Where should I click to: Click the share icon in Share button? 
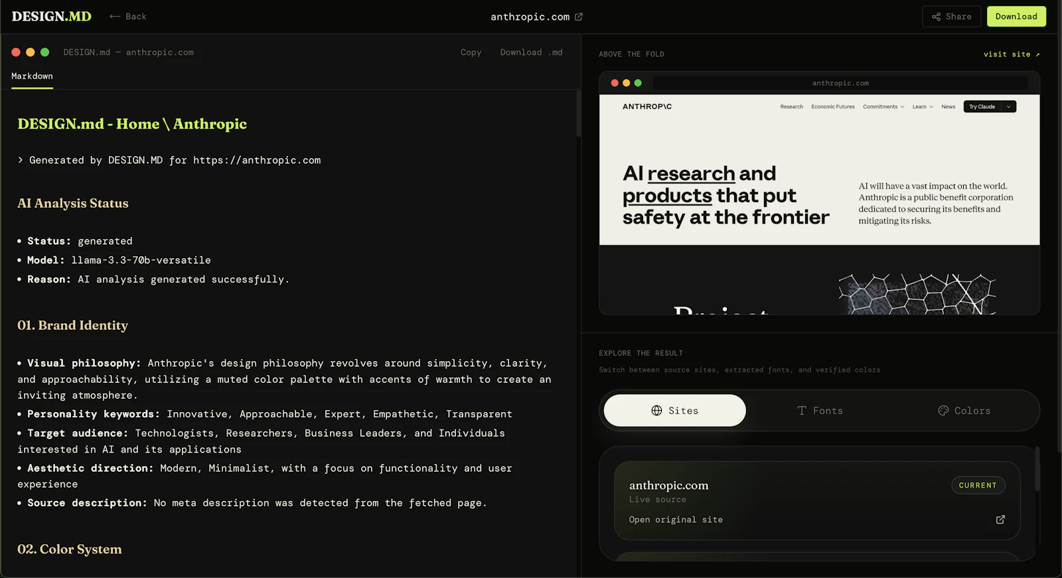[x=936, y=17]
